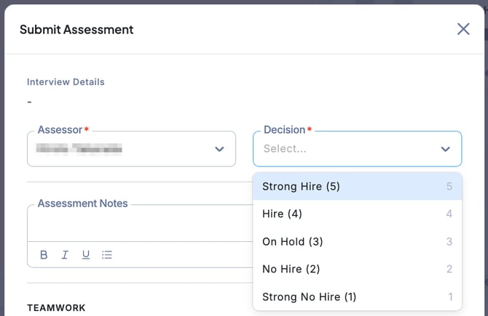Click into the Assessment Notes text area
This screenshot has height=316, width=488.
[x=138, y=225]
